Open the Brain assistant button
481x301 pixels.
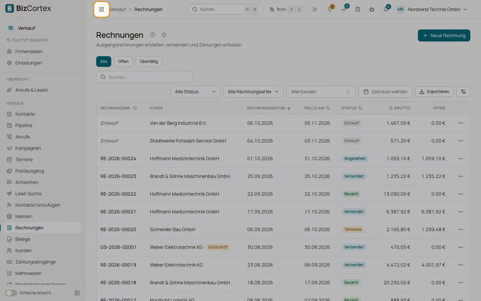click(286, 9)
